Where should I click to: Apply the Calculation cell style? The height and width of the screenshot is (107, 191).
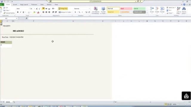coord(126,12)
